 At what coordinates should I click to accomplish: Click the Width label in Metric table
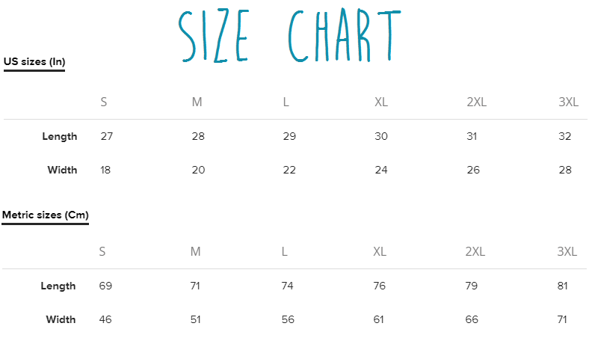61,319
